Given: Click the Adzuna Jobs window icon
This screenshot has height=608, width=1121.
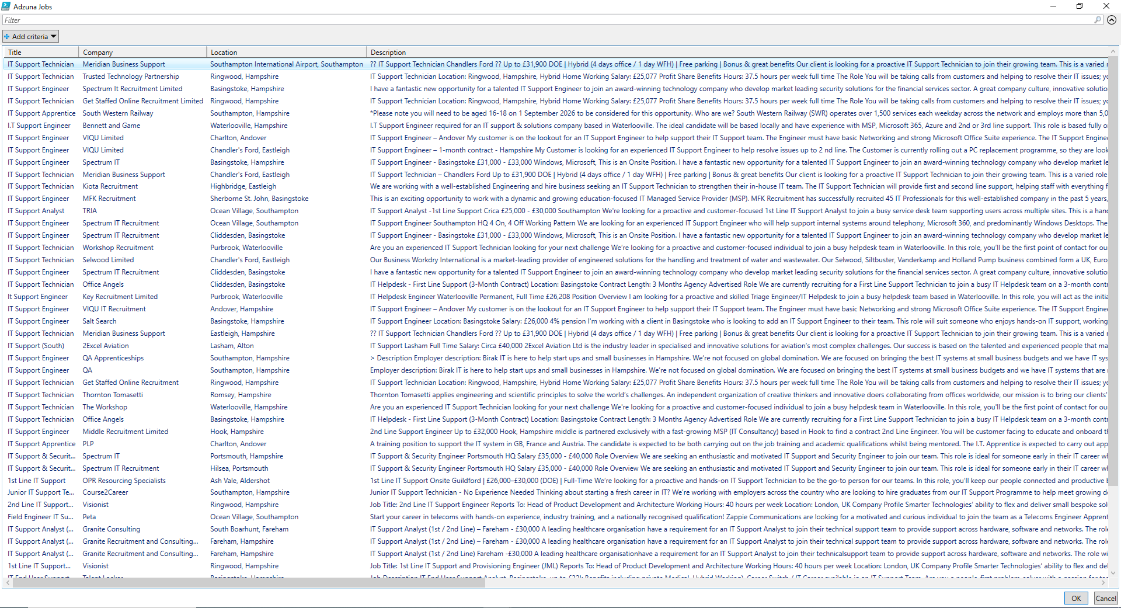Looking at the screenshot, I should click(6, 6).
